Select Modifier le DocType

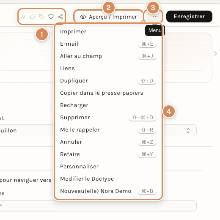[108, 179]
